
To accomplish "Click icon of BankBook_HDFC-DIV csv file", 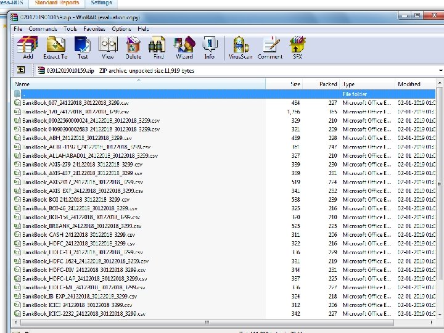I will pos(17,269).
